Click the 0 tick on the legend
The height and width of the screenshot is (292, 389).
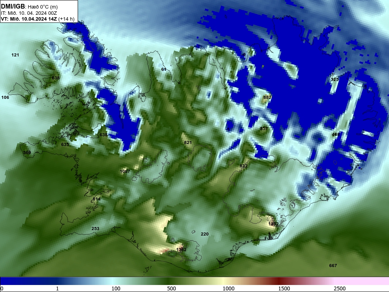coord(2,288)
